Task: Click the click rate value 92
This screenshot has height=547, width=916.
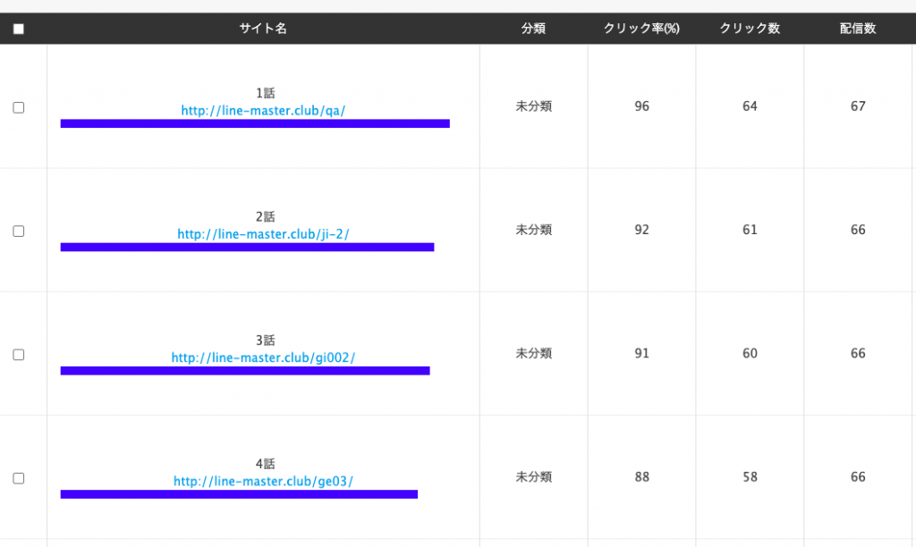Action: click(641, 230)
